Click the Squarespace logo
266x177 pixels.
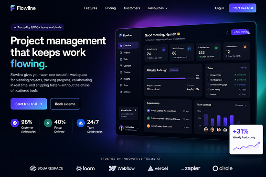coord(46,168)
